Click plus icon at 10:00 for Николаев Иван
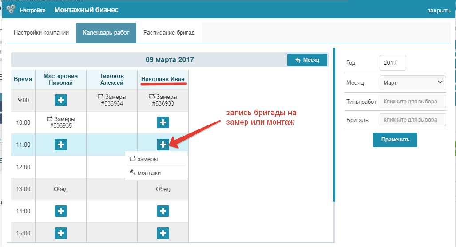Image resolution: width=456 pixels, height=247 pixels. (x=163, y=122)
